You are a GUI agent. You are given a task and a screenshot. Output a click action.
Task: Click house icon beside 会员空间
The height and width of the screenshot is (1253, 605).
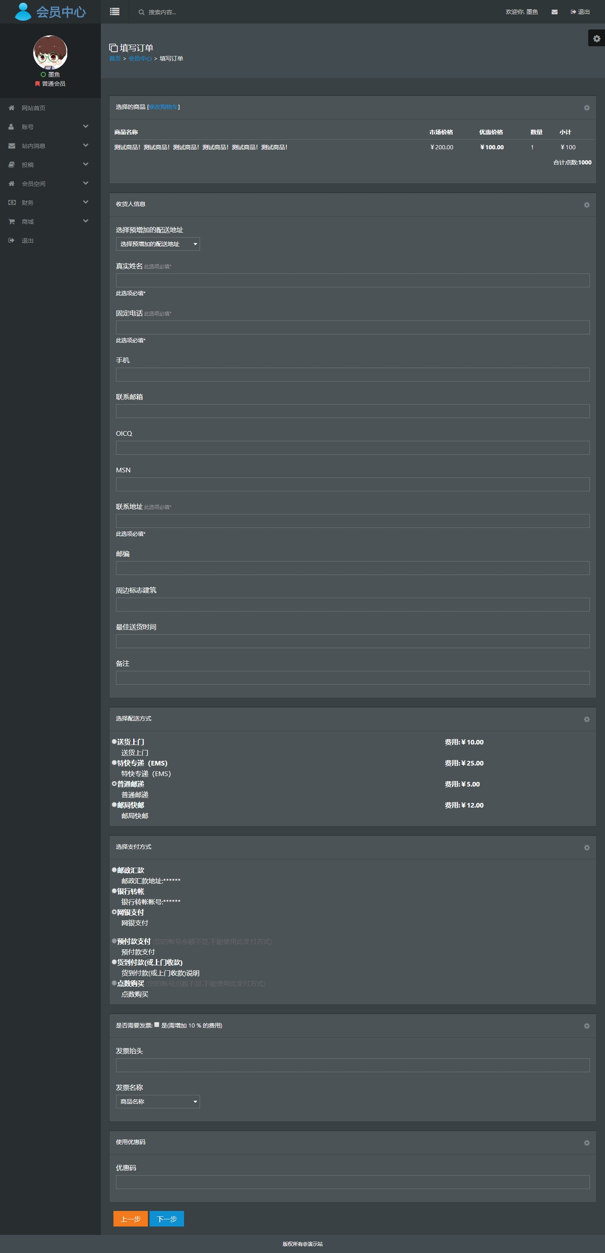tap(12, 184)
